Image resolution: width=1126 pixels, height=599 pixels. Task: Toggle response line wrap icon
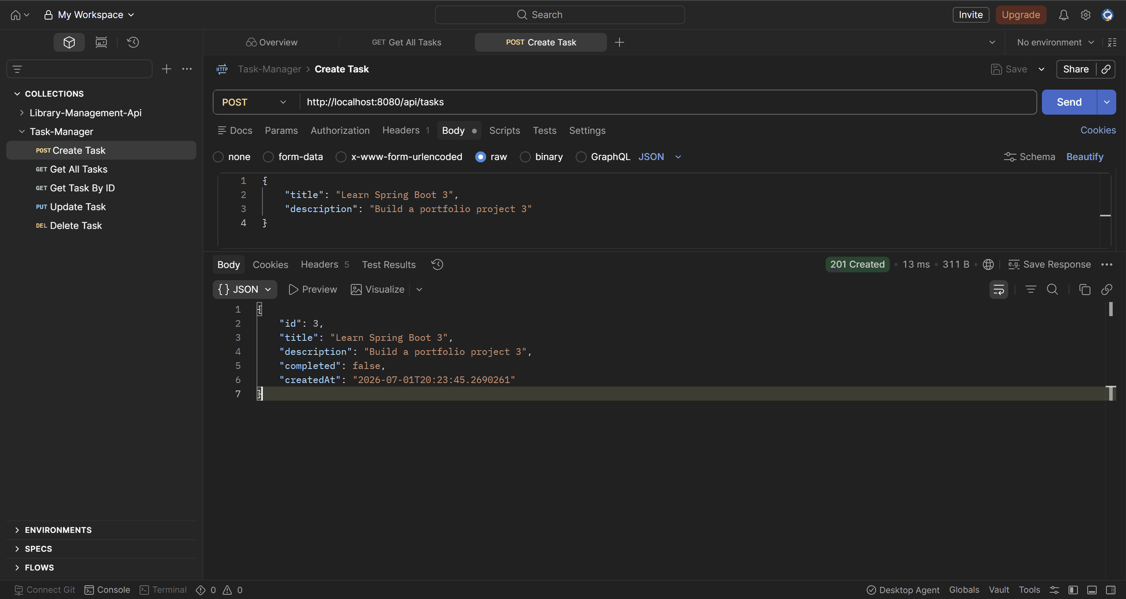click(x=999, y=289)
